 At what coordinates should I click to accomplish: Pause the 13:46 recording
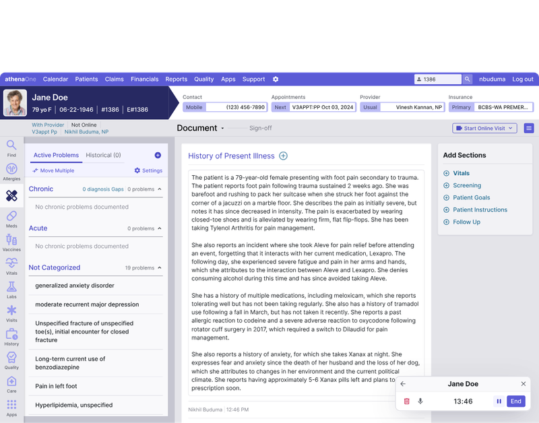coord(499,401)
